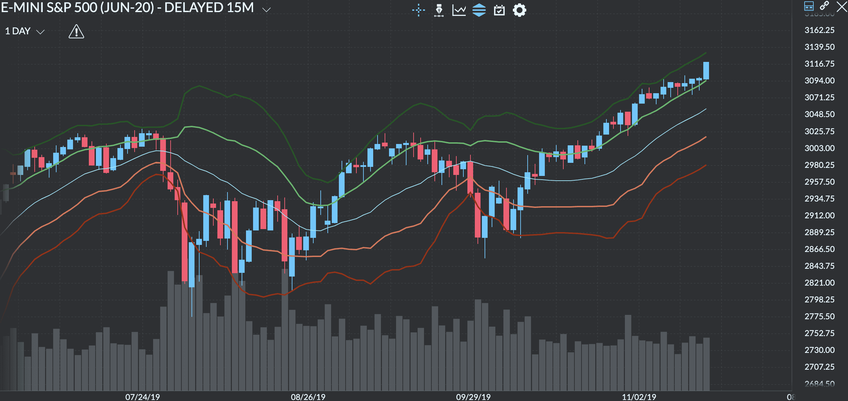Screen dimensions: 848x401
Task: Open chart settings gear
Action: click(x=519, y=10)
